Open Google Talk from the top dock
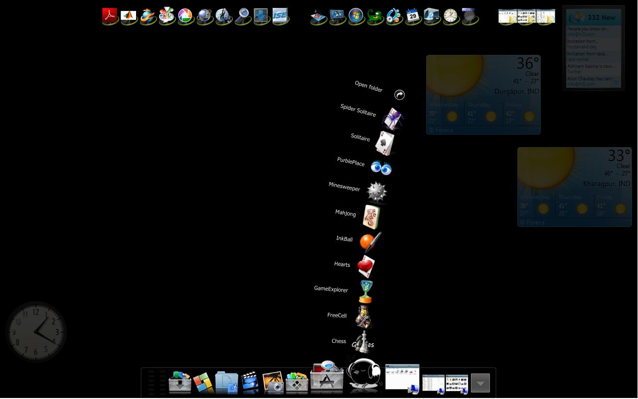The height and width of the screenshot is (399, 638). [167, 16]
